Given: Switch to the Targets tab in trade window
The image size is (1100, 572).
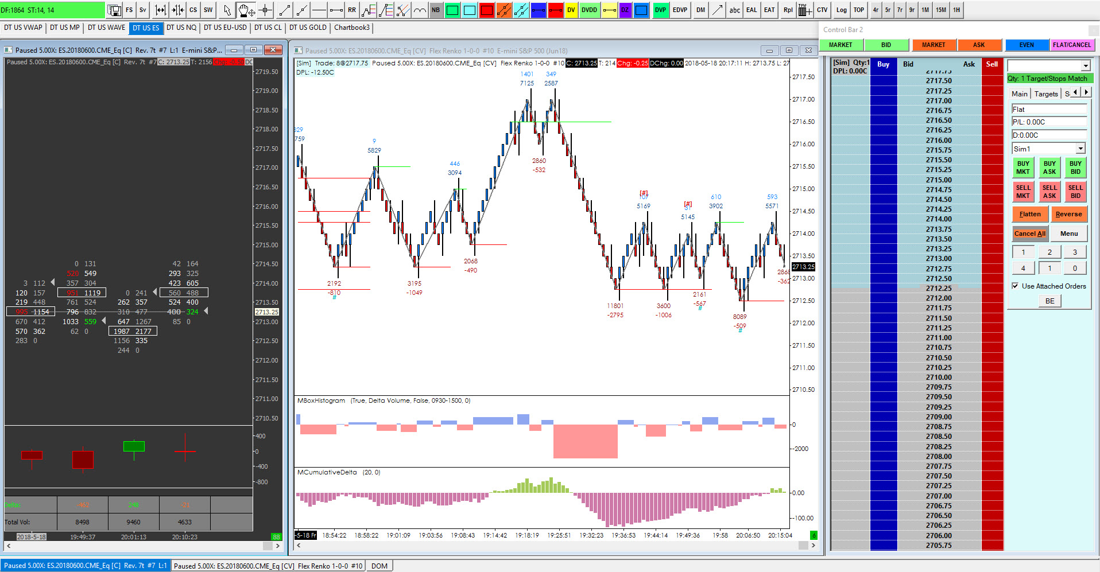Looking at the screenshot, I should pyautogui.click(x=1046, y=94).
